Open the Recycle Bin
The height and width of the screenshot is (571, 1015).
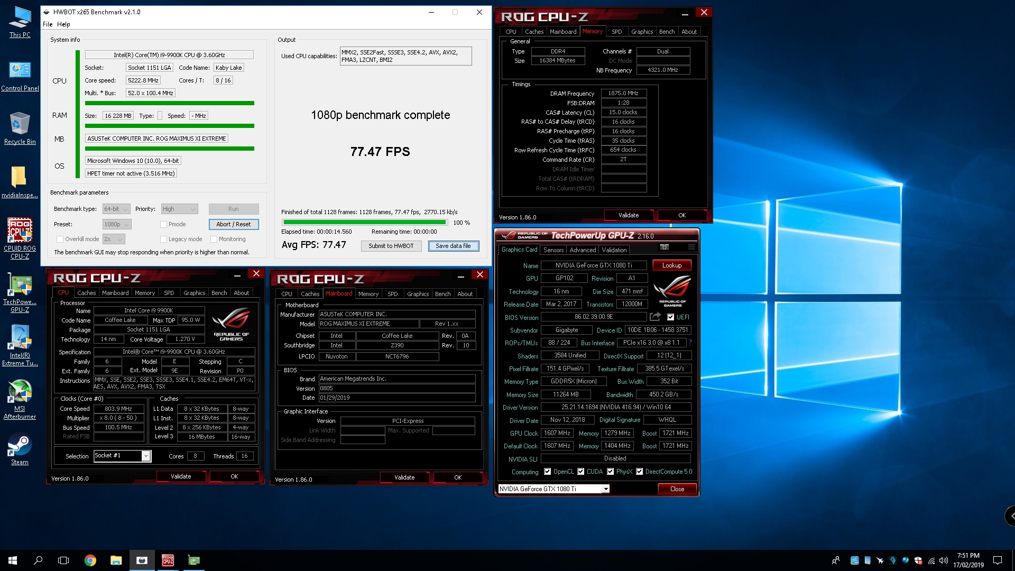(20, 128)
